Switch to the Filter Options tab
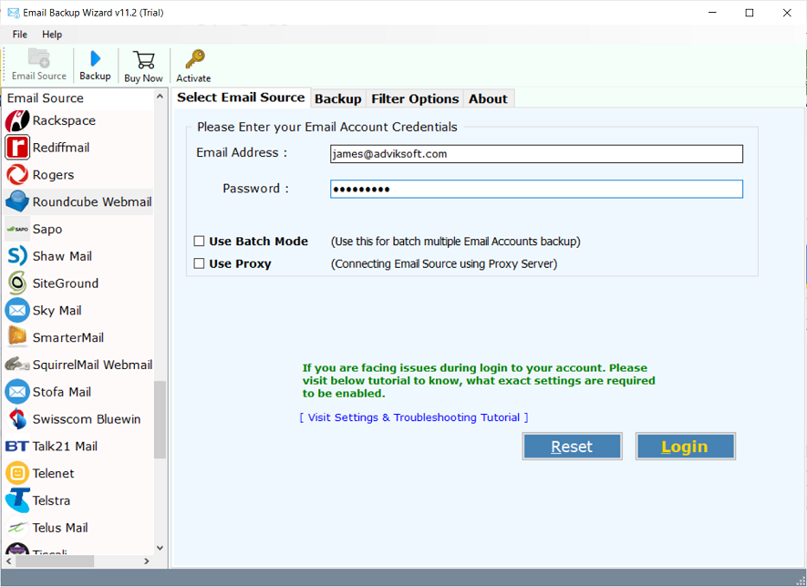 [415, 98]
